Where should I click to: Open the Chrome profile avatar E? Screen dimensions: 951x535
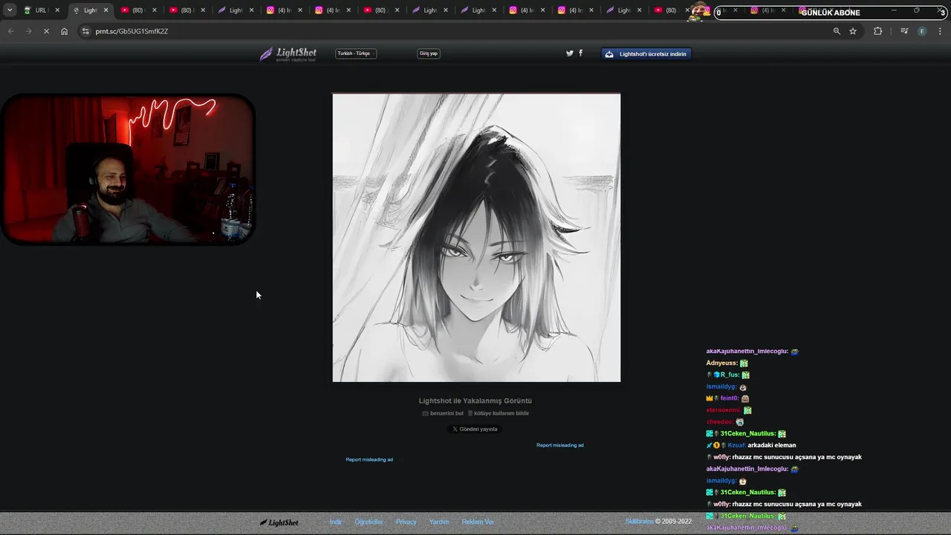(x=922, y=31)
